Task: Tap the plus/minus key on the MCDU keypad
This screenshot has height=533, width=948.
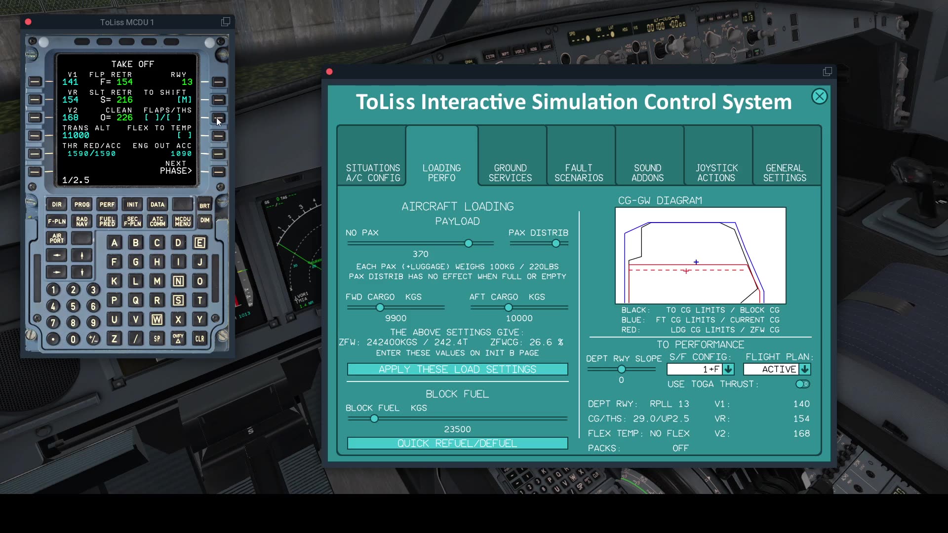Action: [93, 339]
